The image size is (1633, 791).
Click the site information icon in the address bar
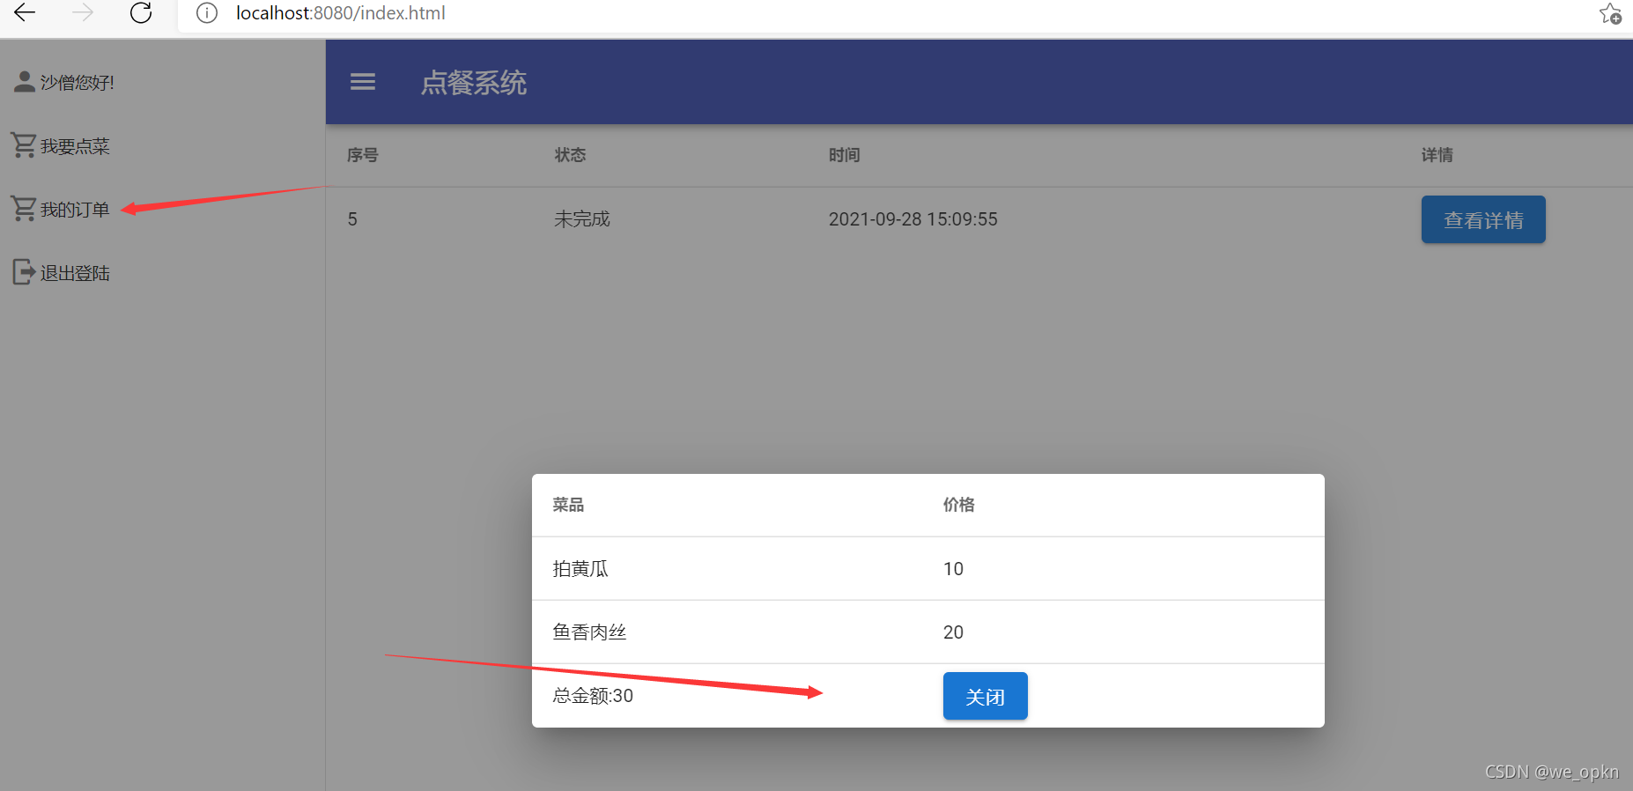point(207,13)
